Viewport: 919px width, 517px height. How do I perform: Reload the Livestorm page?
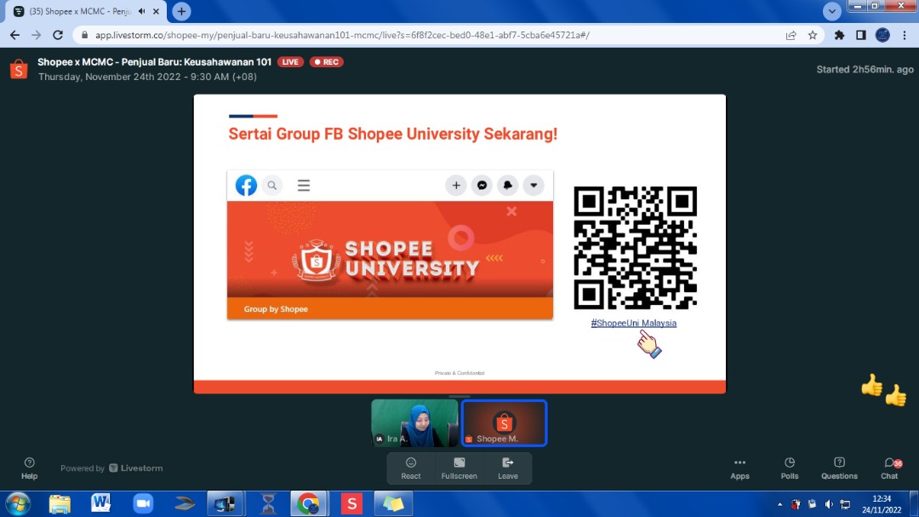coord(58,35)
